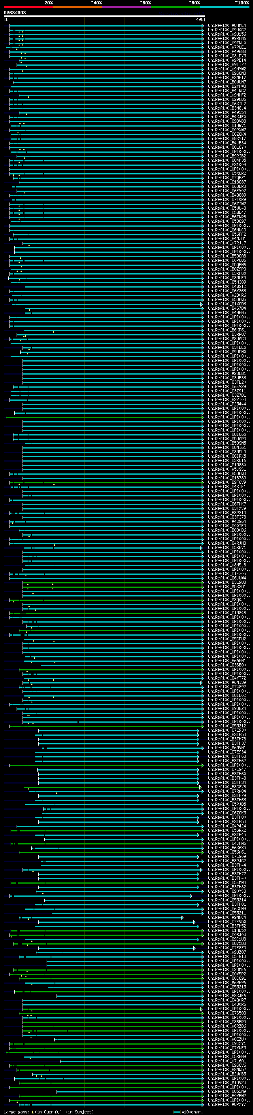The height and width of the screenshot is (1115, 253).
Task: Click the purple ~60% identity color bar
Action: 126,7
